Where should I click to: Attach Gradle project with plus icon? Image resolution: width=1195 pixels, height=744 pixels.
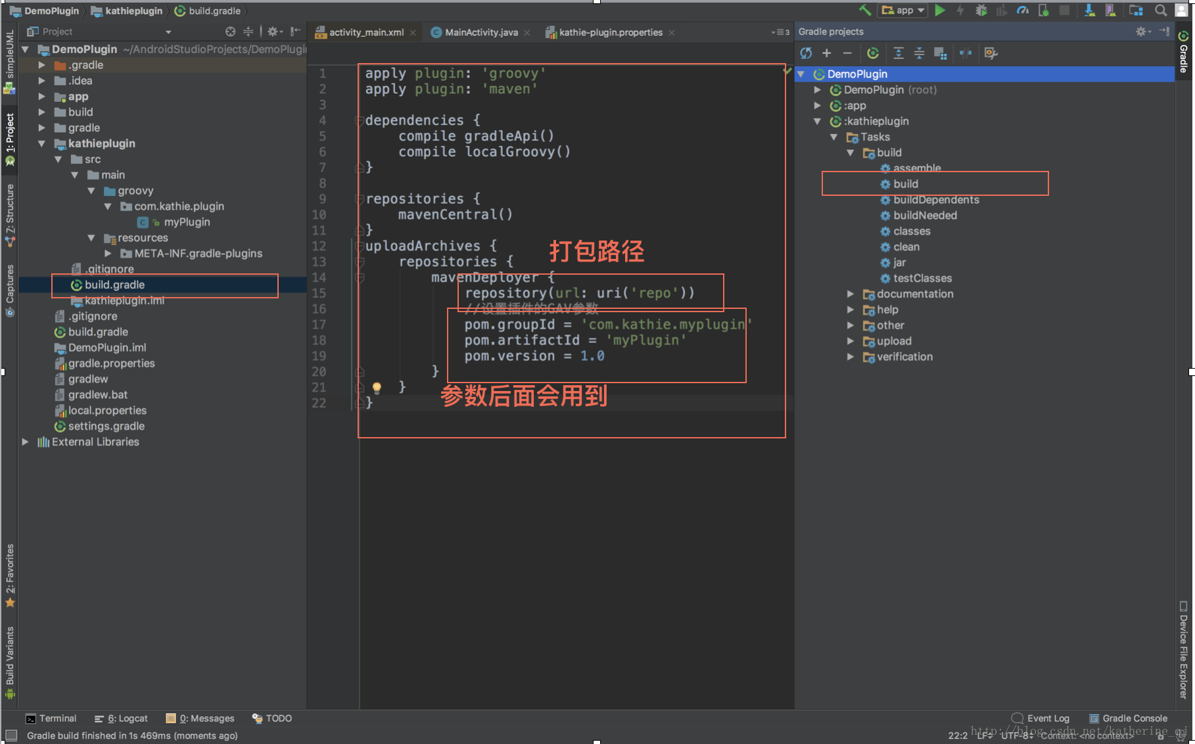[826, 53]
